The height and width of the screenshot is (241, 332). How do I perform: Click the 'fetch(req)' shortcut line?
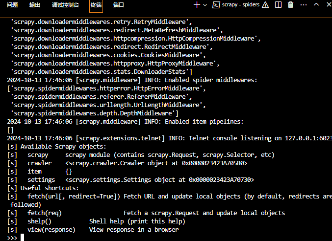[x=146, y=213]
